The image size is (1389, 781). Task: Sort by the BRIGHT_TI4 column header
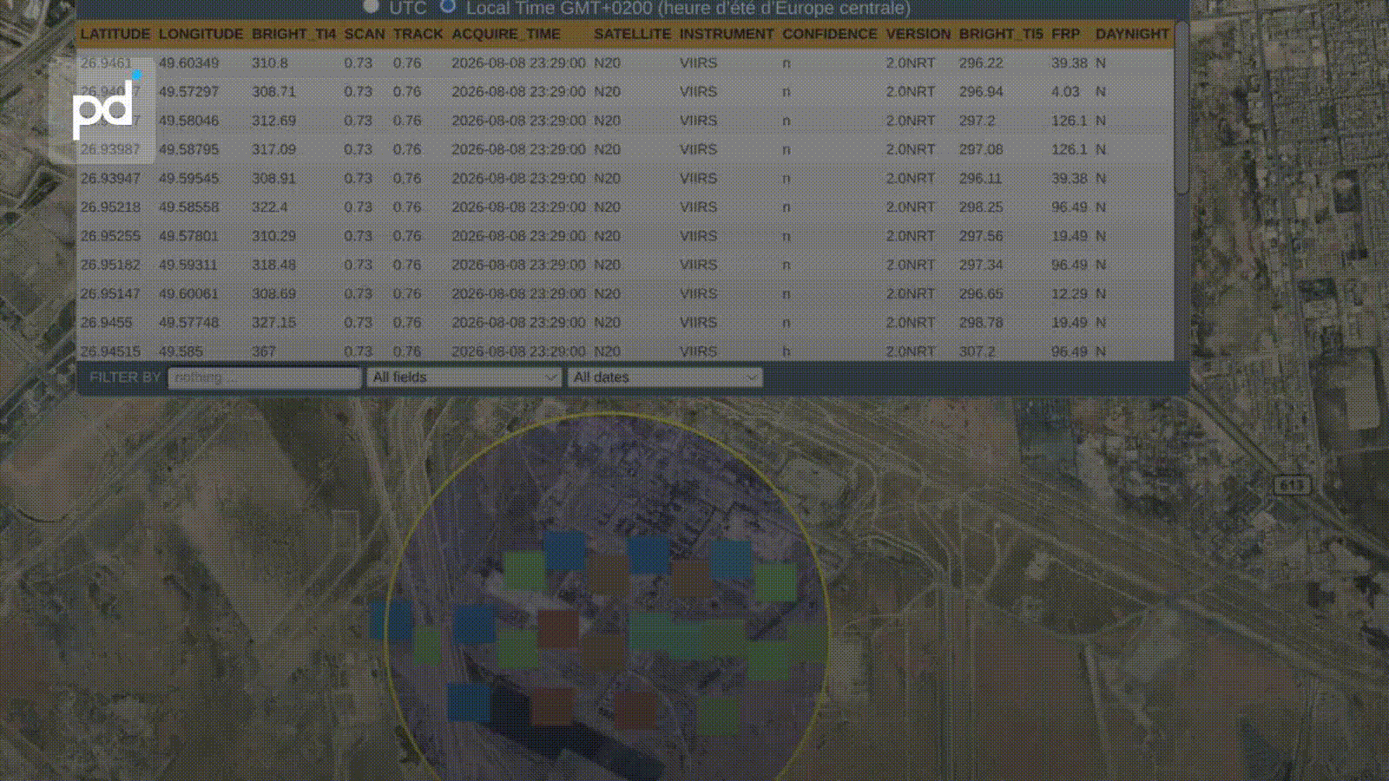point(293,34)
